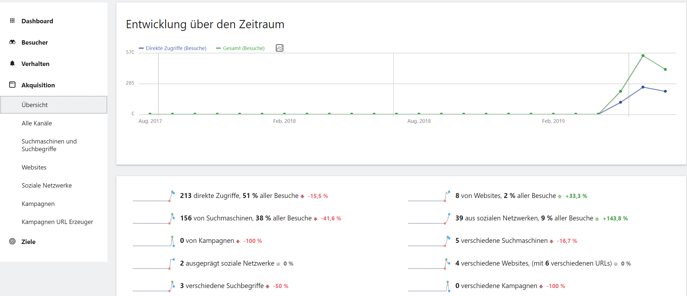687x296 pixels.
Task: Click '213 direkte Zugriffe' metric text
Action: click(x=210, y=196)
